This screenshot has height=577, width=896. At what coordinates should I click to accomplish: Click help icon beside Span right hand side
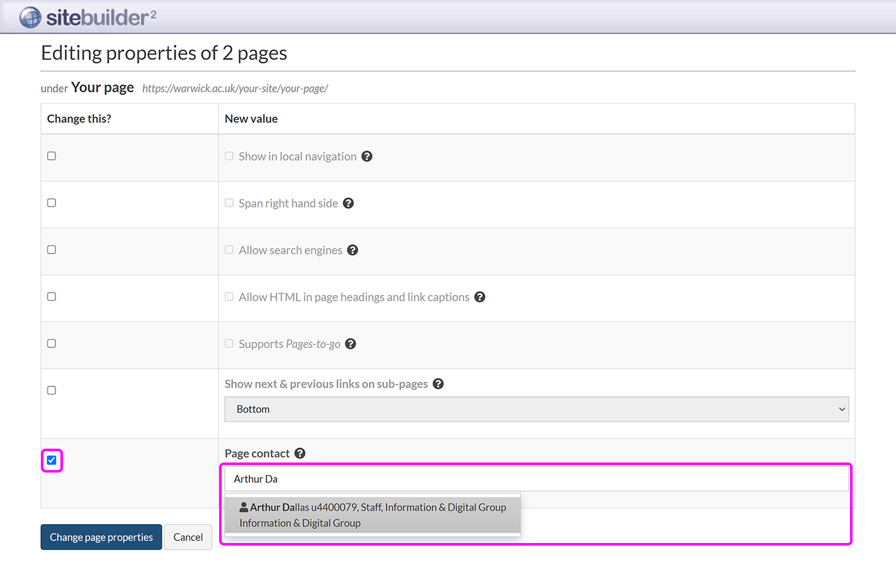tap(348, 203)
